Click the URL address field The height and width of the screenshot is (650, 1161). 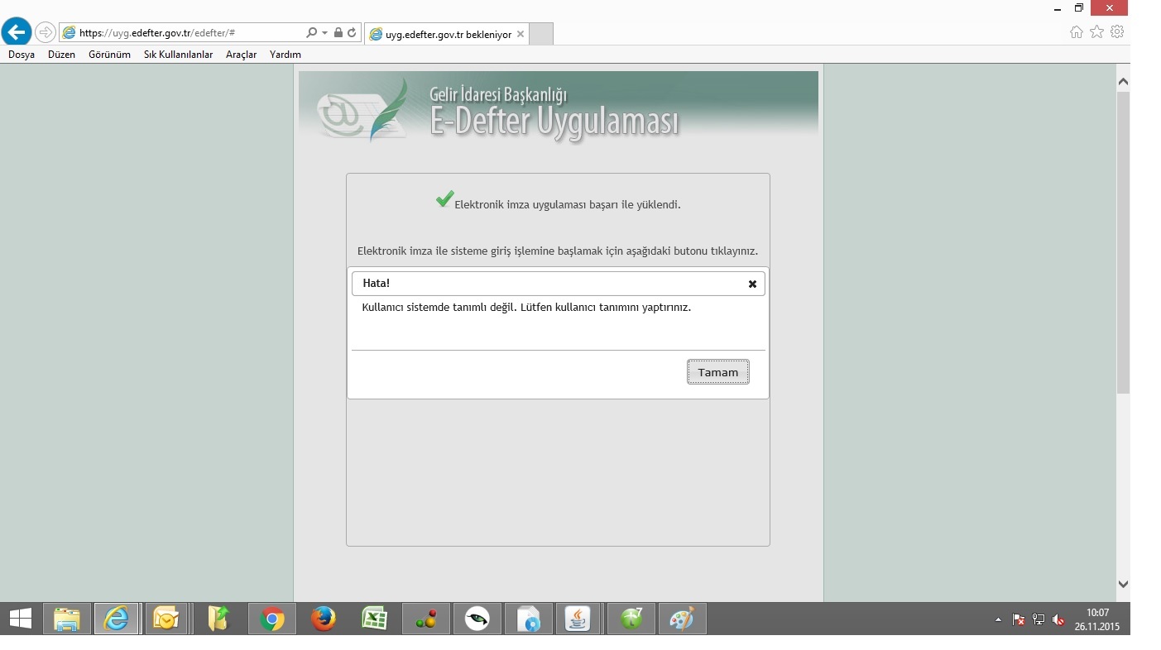186,33
